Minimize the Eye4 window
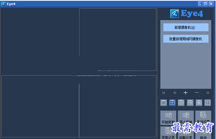216x139 pixels. coord(200,4)
